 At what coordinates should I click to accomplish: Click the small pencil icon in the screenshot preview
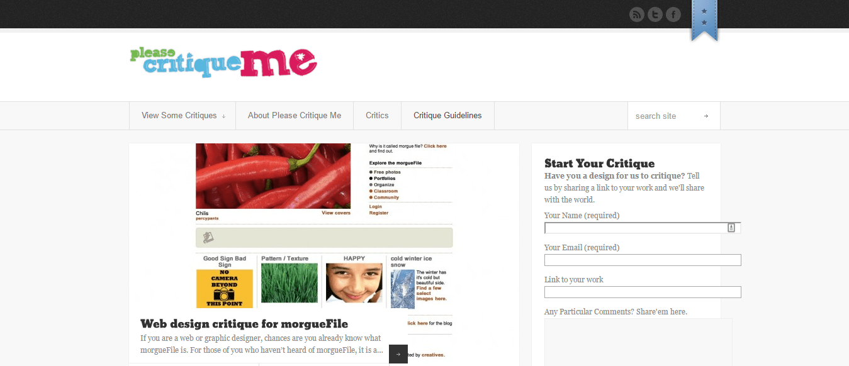pyautogui.click(x=207, y=237)
